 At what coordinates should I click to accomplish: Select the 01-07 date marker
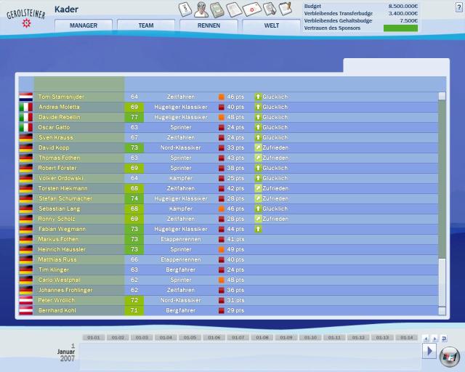238,338
